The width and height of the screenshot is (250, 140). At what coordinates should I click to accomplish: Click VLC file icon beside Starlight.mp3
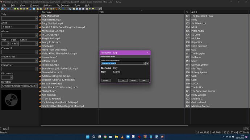tap(40, 91)
